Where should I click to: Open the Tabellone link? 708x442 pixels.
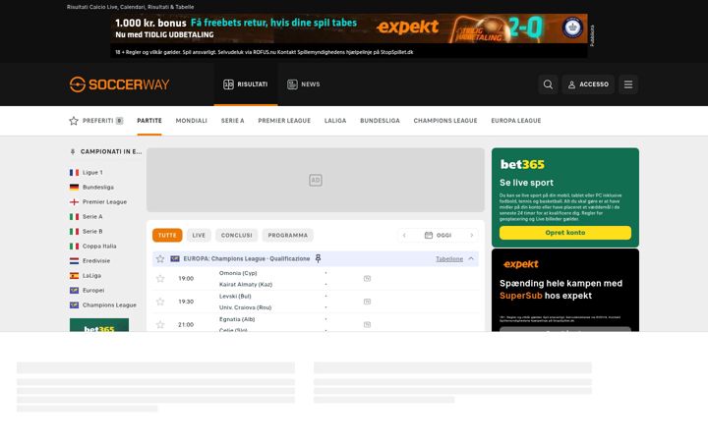click(449, 259)
